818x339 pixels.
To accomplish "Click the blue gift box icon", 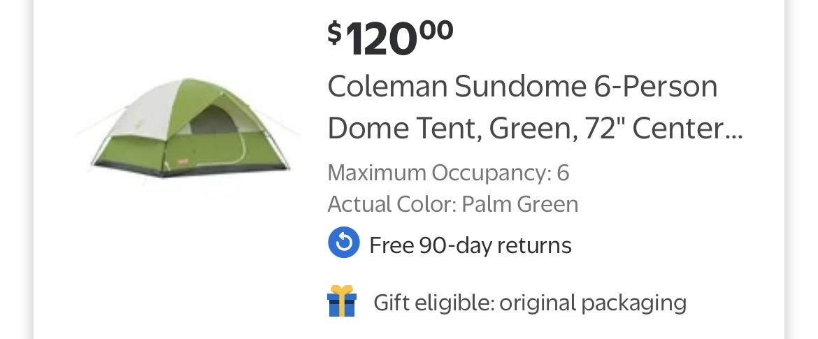I will pyautogui.click(x=342, y=302).
